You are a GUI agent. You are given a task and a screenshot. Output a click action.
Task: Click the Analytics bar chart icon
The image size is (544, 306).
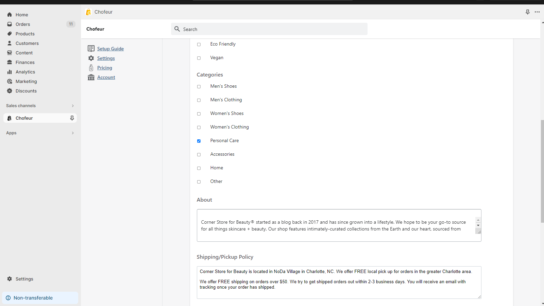coord(10,72)
